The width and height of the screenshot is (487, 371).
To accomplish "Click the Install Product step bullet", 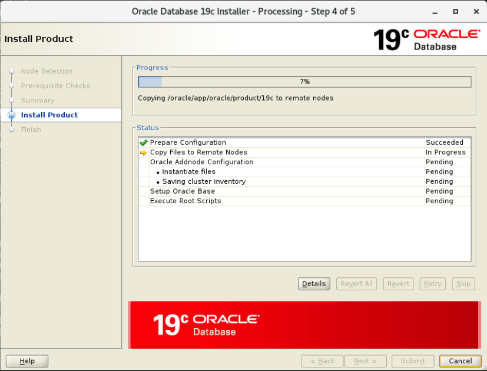I will (12, 115).
